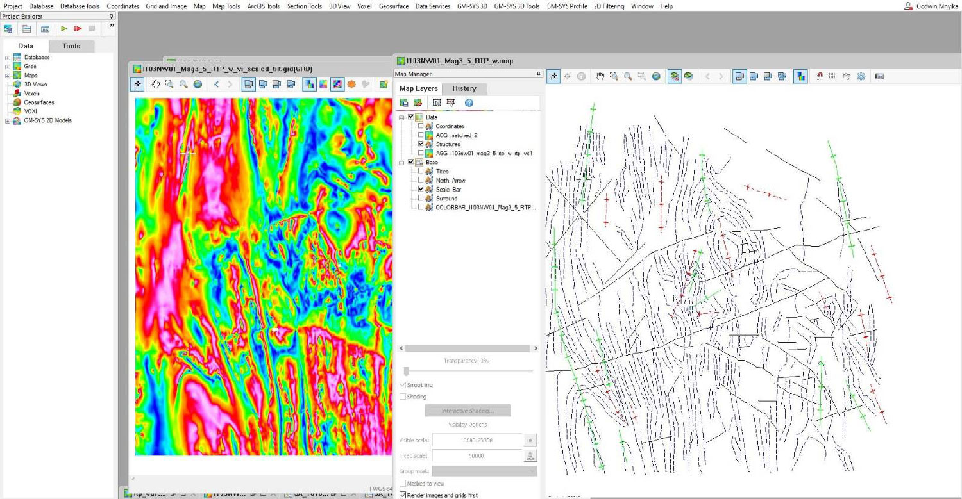This screenshot has width=962, height=499.
Task: Open the Geosurface menu
Action: coord(393,6)
